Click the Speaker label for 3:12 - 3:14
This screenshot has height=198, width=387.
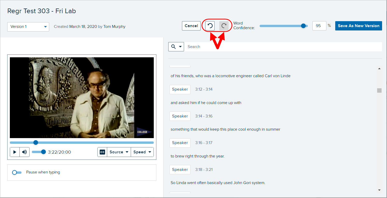[x=180, y=89]
